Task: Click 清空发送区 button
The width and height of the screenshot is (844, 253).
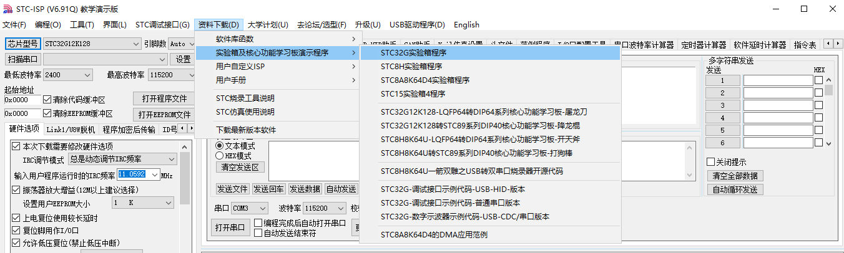Action: [241, 167]
